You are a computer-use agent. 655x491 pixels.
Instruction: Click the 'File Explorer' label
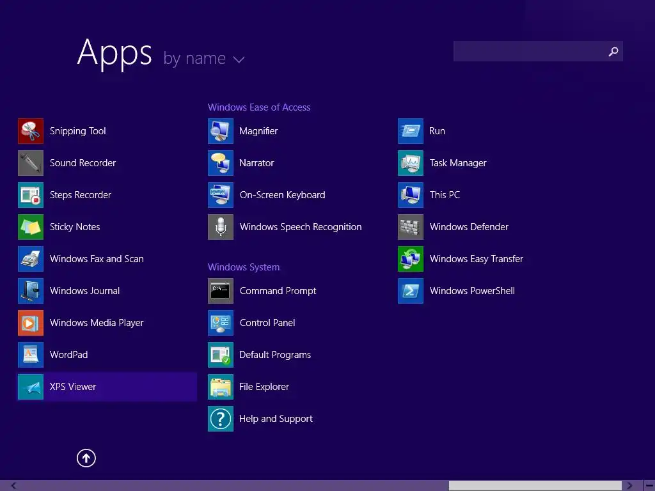click(264, 387)
